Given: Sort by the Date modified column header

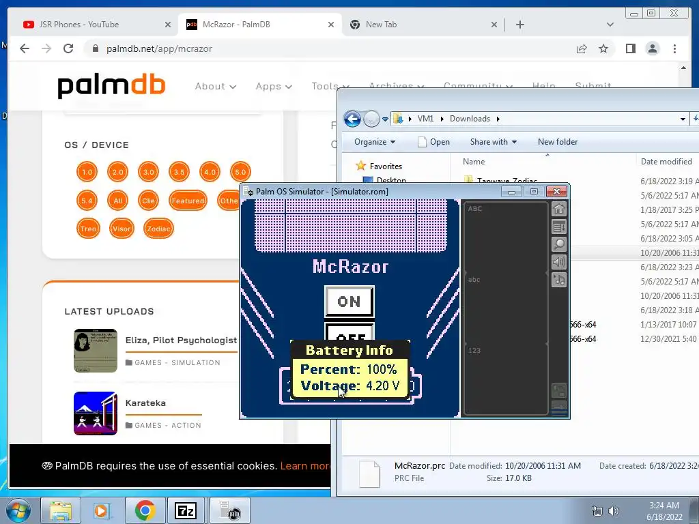Looking at the screenshot, I should pyautogui.click(x=666, y=161).
